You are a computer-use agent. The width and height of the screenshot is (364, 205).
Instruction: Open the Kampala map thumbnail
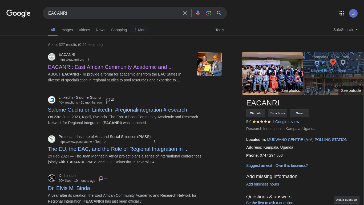(333, 63)
